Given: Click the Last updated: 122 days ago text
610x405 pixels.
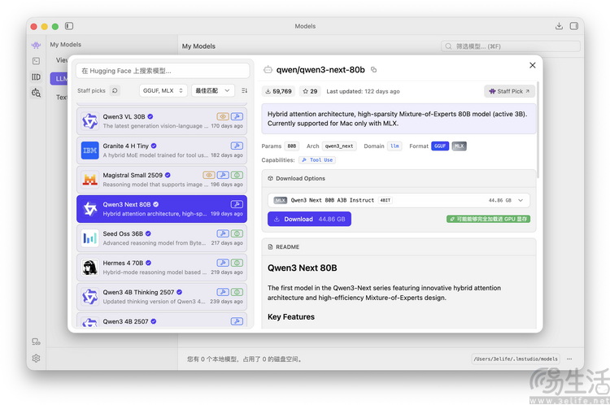Looking at the screenshot, I should (363, 91).
